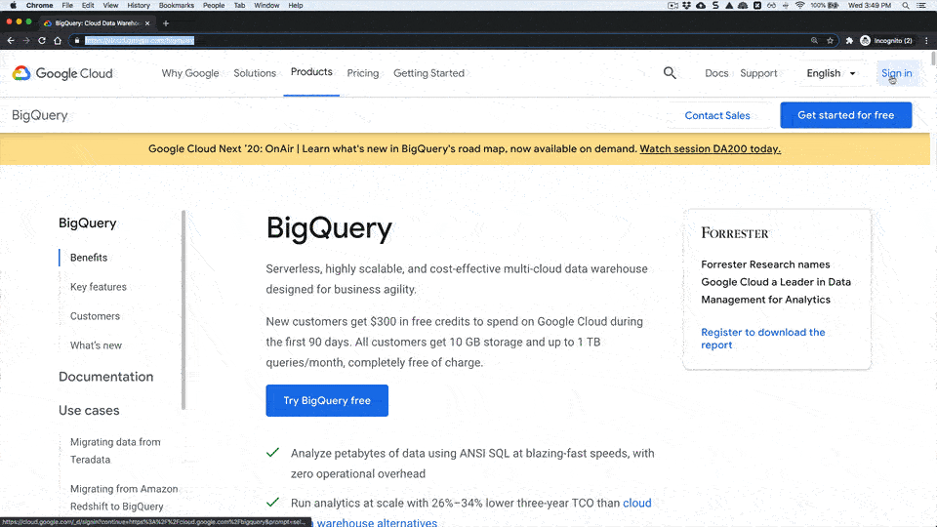
Task: Open the Chrome extensions puzzle icon
Action: click(x=849, y=41)
